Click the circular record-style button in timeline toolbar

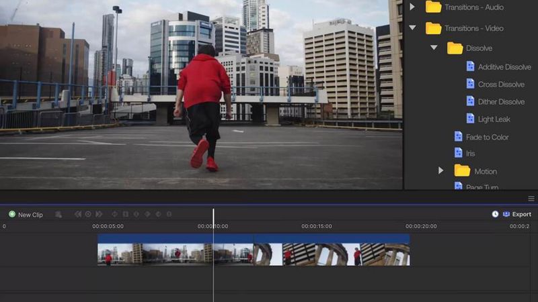tap(88, 214)
